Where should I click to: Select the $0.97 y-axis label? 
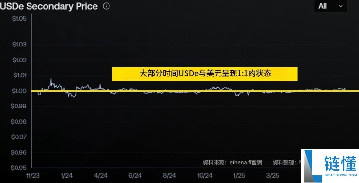point(19,137)
